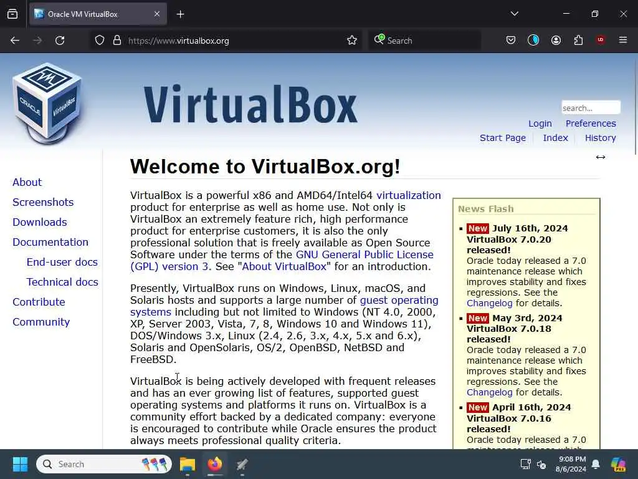Open Screenshots in the sidebar

(43, 202)
